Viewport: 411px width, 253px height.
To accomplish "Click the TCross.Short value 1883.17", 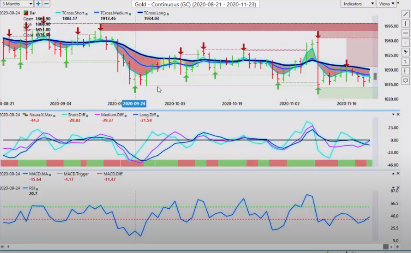I will [70, 18].
